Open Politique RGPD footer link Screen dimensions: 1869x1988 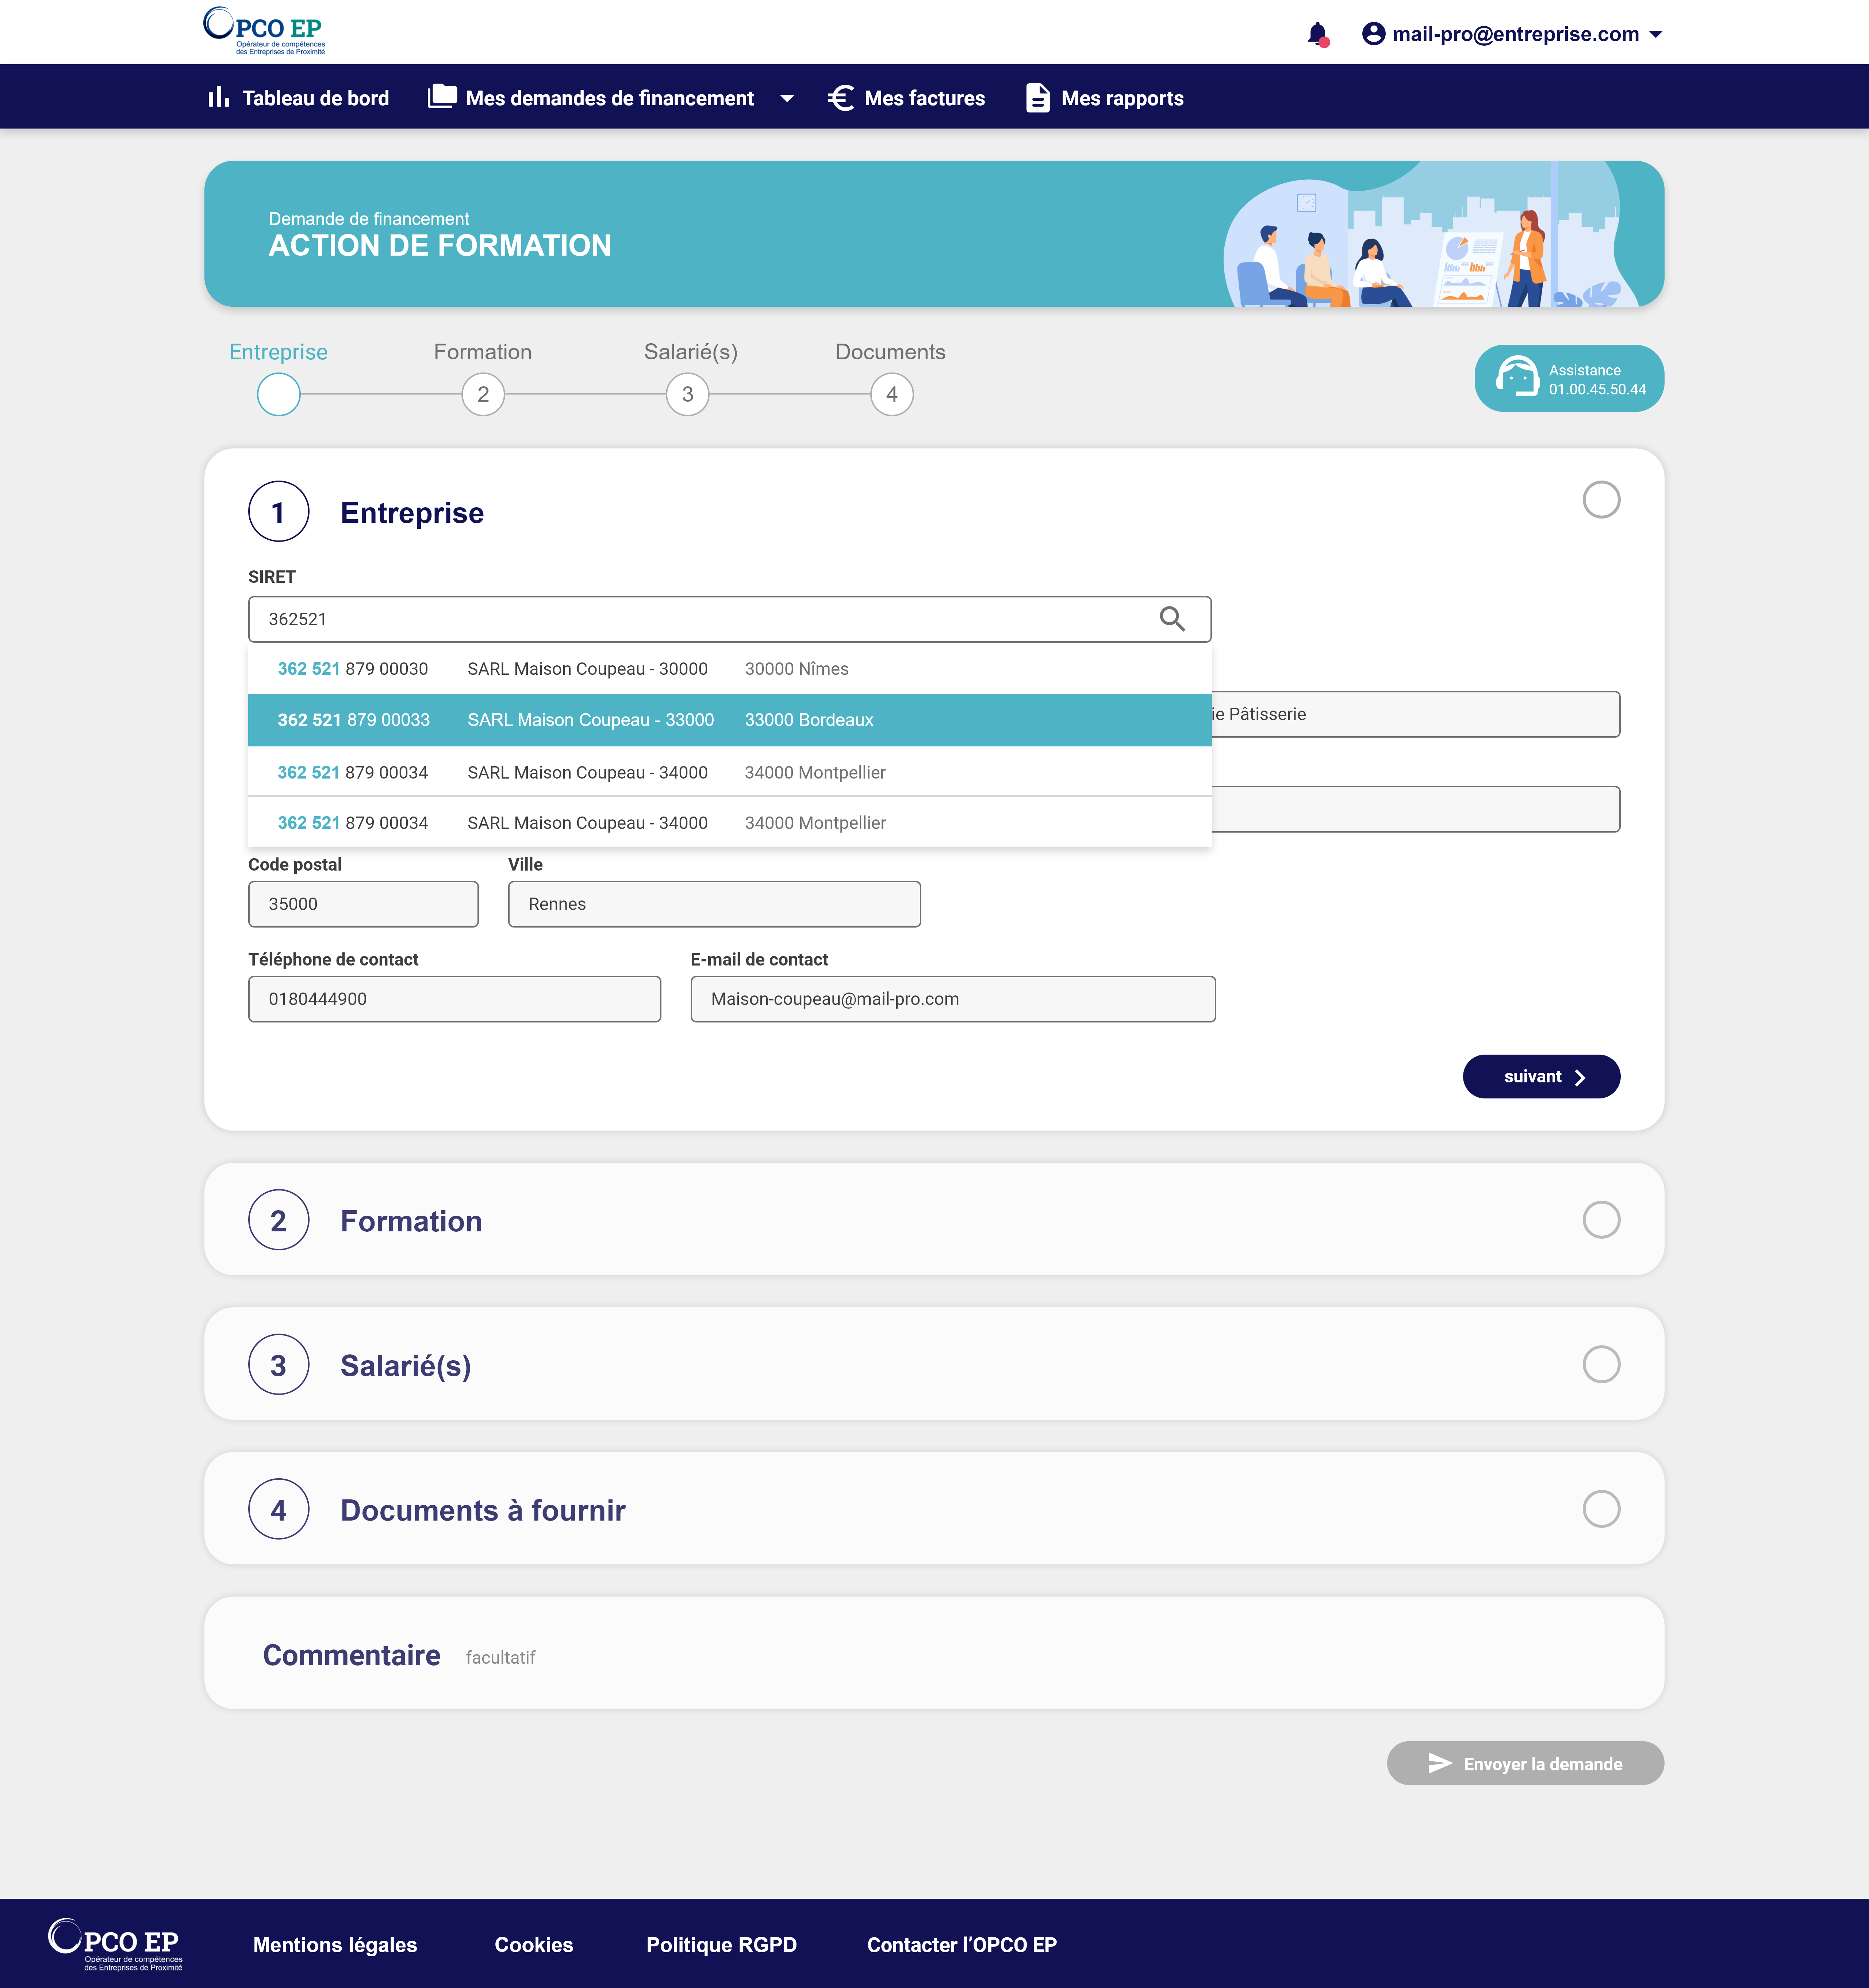[722, 1944]
